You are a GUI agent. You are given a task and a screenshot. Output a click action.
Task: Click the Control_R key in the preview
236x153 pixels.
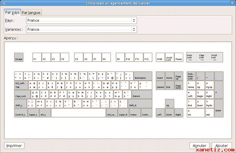(147, 113)
